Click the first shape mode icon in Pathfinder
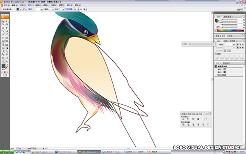The height and width of the screenshot is (154, 246). point(183,119)
